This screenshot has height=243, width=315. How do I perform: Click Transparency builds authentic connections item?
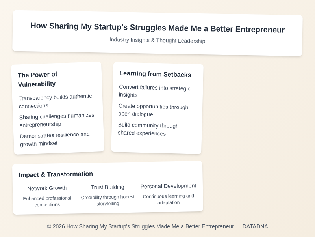(55, 101)
